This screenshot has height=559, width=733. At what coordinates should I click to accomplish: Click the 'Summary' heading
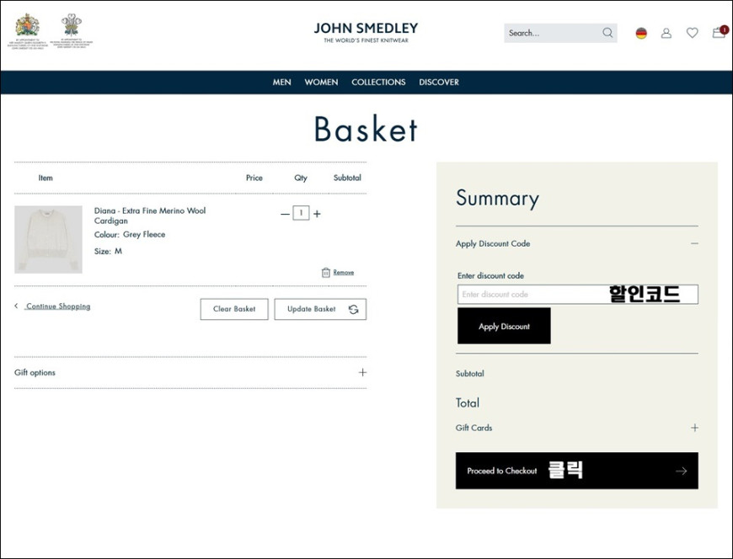(x=497, y=199)
